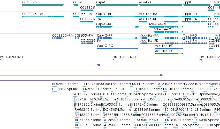
Task: Open the CG13326 gene label
Action: pos(87,7)
